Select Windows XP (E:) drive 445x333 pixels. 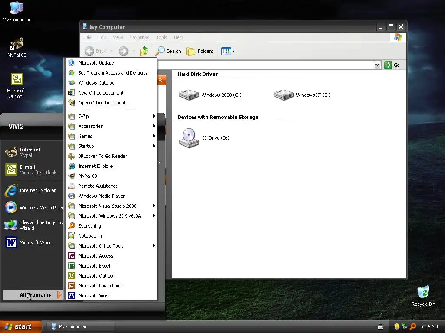[x=302, y=95]
